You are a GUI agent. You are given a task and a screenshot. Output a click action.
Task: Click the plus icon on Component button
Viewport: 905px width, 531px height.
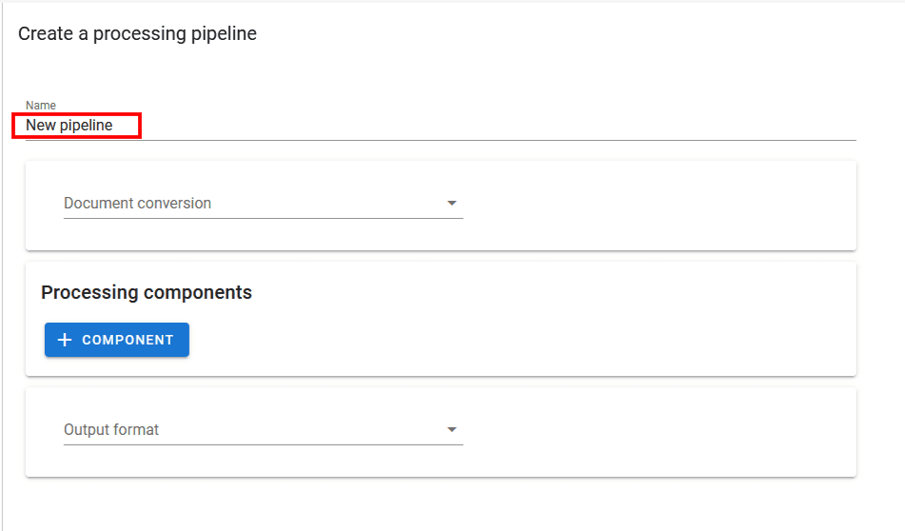click(65, 340)
